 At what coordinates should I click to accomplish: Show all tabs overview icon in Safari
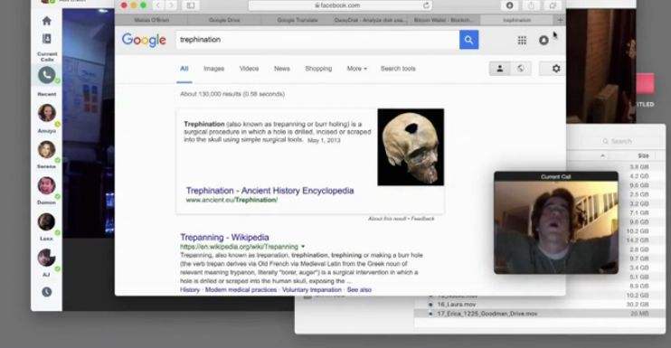pyautogui.click(x=553, y=5)
